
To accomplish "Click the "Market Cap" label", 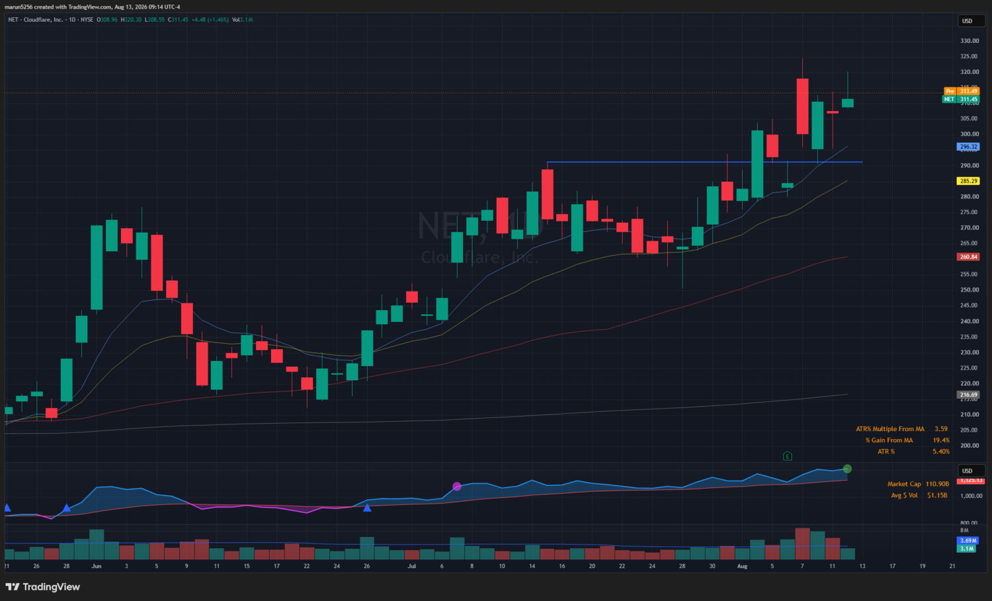I will pos(904,484).
